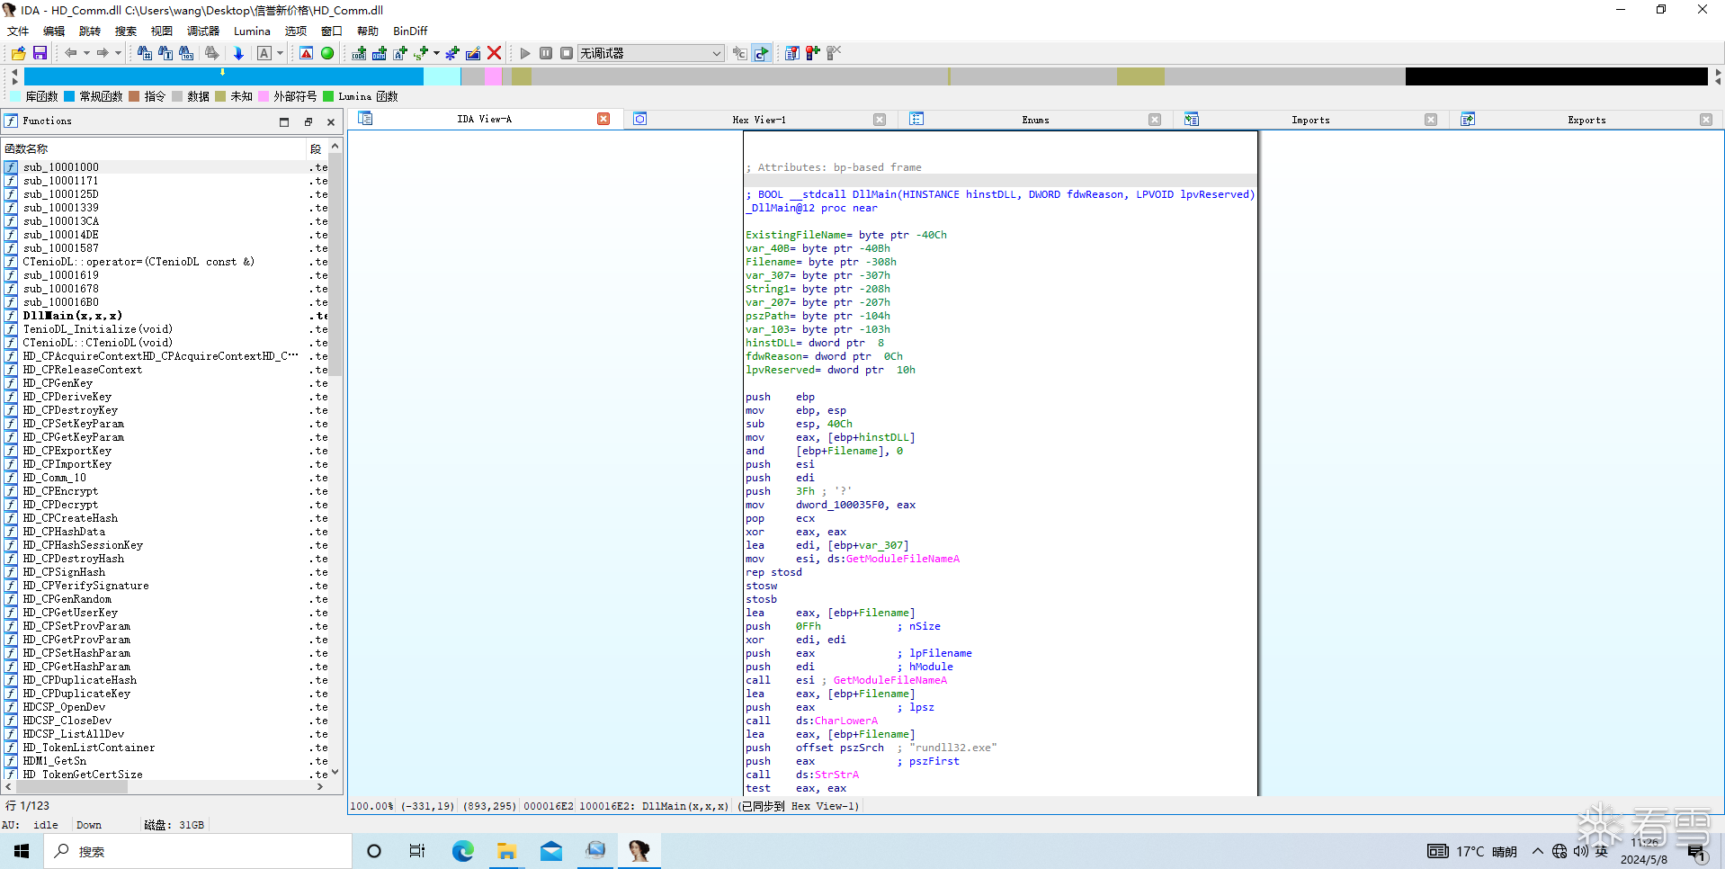
Task: Select HD_CPGenKey in the functions list
Action: click(58, 383)
